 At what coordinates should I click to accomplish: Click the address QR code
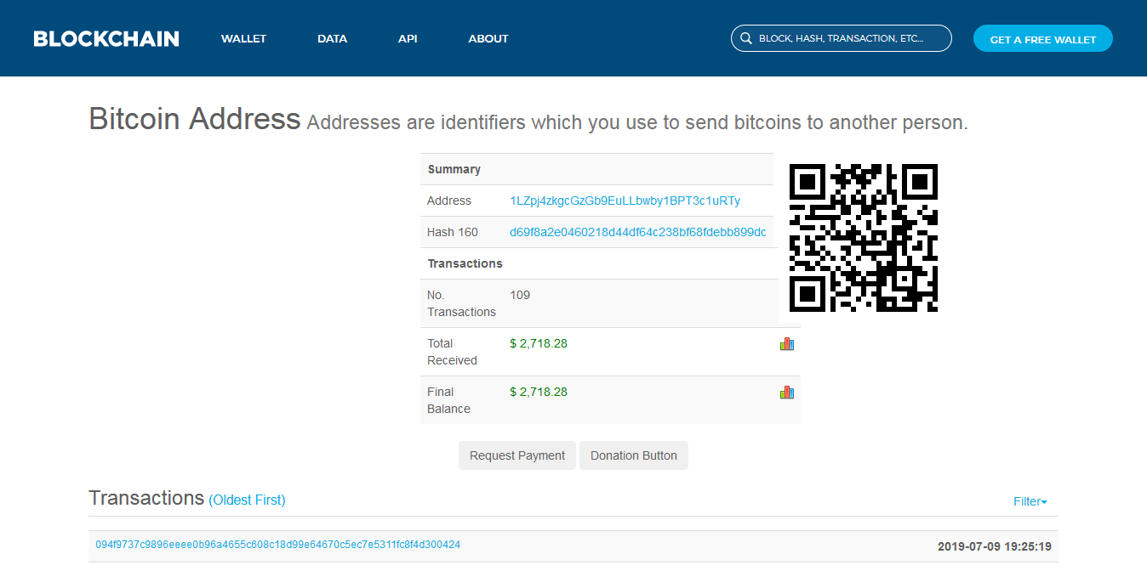tap(864, 238)
